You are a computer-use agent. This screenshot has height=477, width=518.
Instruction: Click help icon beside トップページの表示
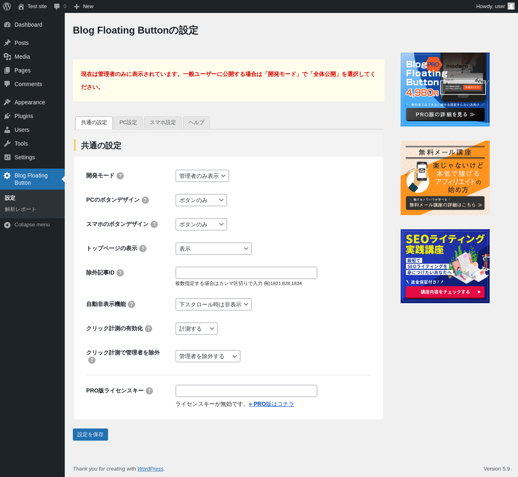click(143, 249)
